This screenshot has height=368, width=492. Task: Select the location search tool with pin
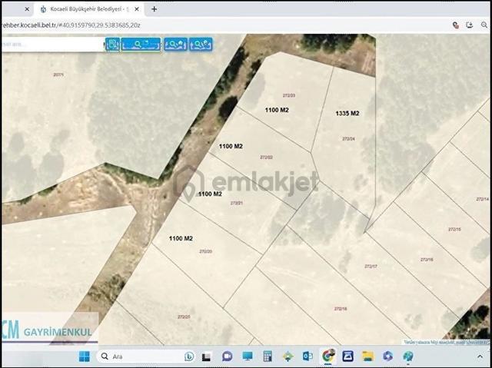[201, 45]
